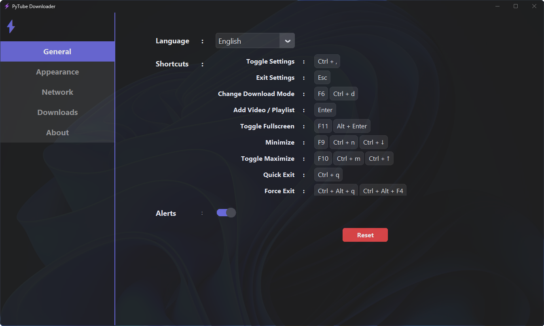
Task: Select the Enter shortcut for Add Video
Action: click(325, 110)
